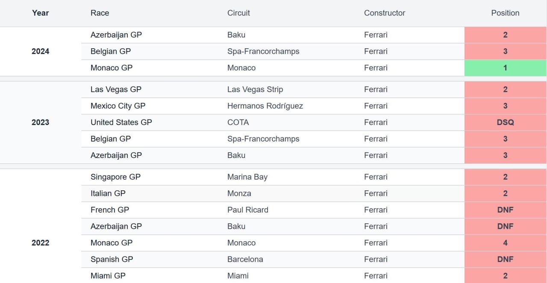Click the Constructor column header

[385, 13]
